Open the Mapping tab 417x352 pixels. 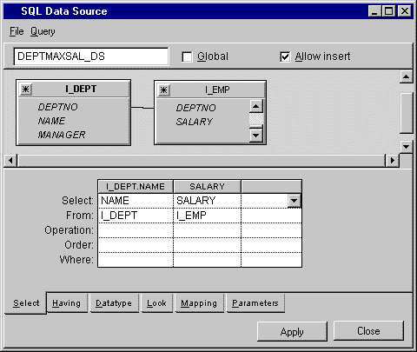[x=199, y=303]
